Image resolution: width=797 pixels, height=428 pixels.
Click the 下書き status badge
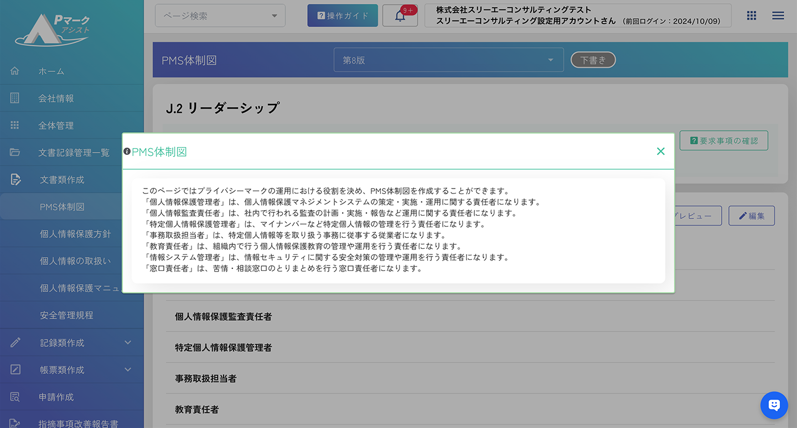coord(593,60)
